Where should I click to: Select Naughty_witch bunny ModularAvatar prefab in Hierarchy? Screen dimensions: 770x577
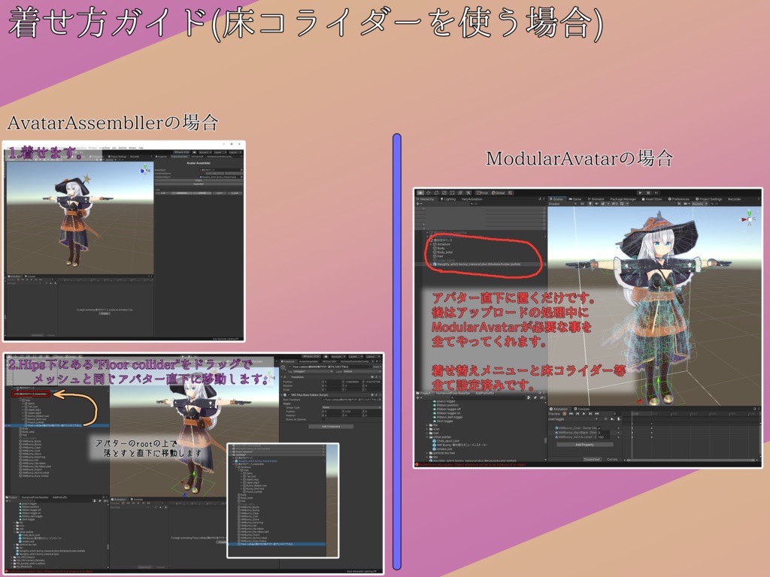tap(477, 264)
